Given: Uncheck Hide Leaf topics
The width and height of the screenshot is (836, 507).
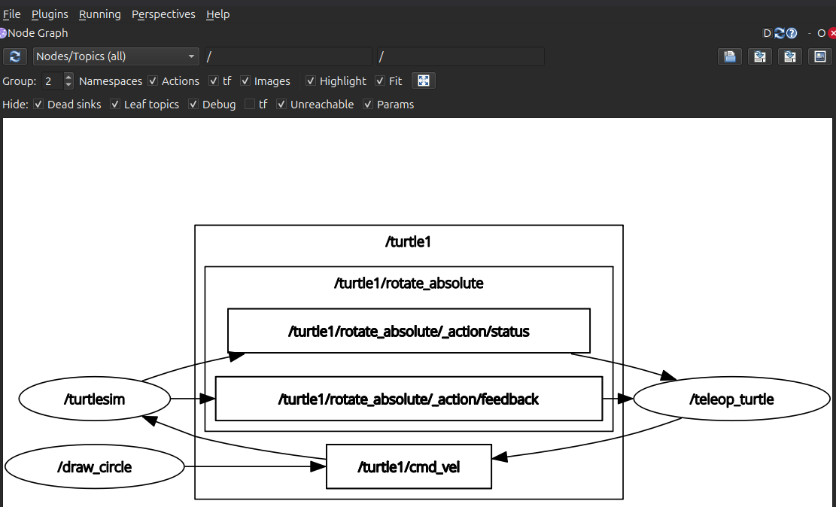Looking at the screenshot, I should (115, 105).
